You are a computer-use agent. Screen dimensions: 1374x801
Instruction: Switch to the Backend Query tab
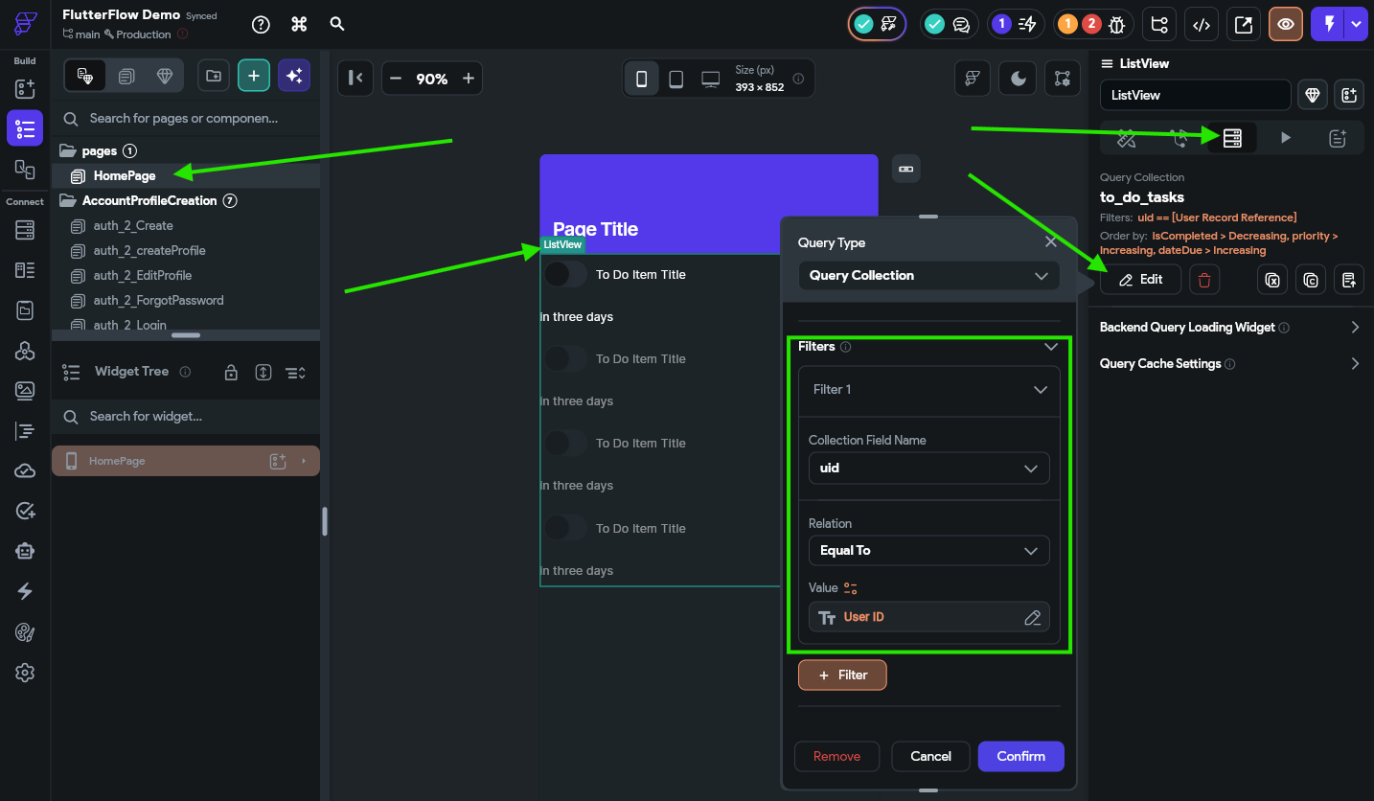[x=1232, y=138]
